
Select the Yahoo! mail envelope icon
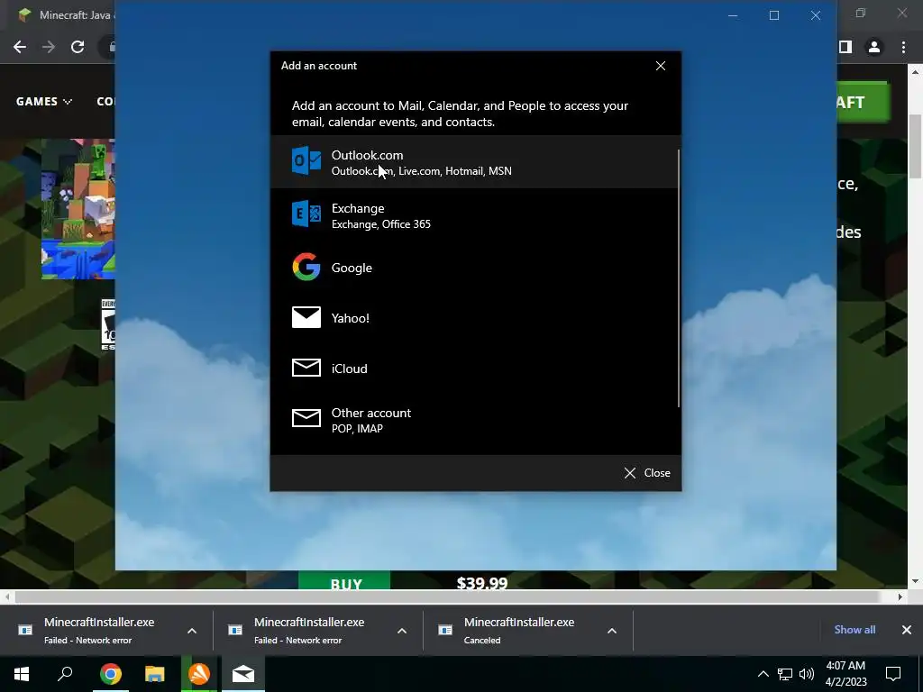click(x=306, y=318)
